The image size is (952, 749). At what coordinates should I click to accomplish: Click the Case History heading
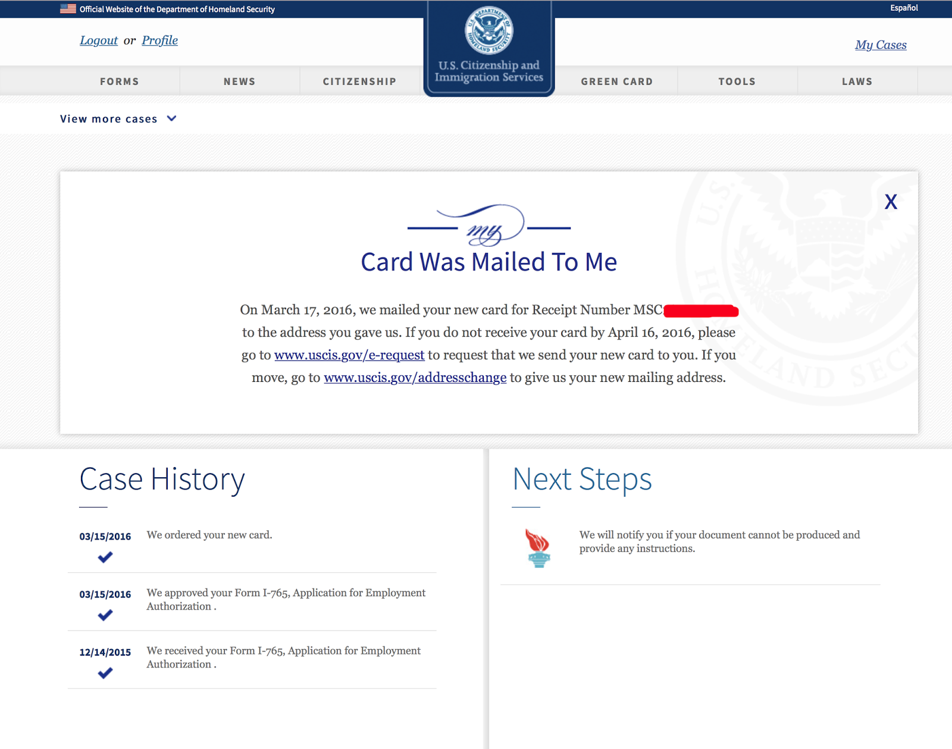click(x=162, y=480)
